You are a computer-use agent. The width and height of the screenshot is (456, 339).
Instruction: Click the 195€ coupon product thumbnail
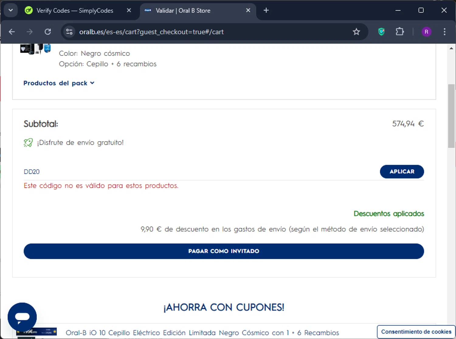tap(36, 333)
